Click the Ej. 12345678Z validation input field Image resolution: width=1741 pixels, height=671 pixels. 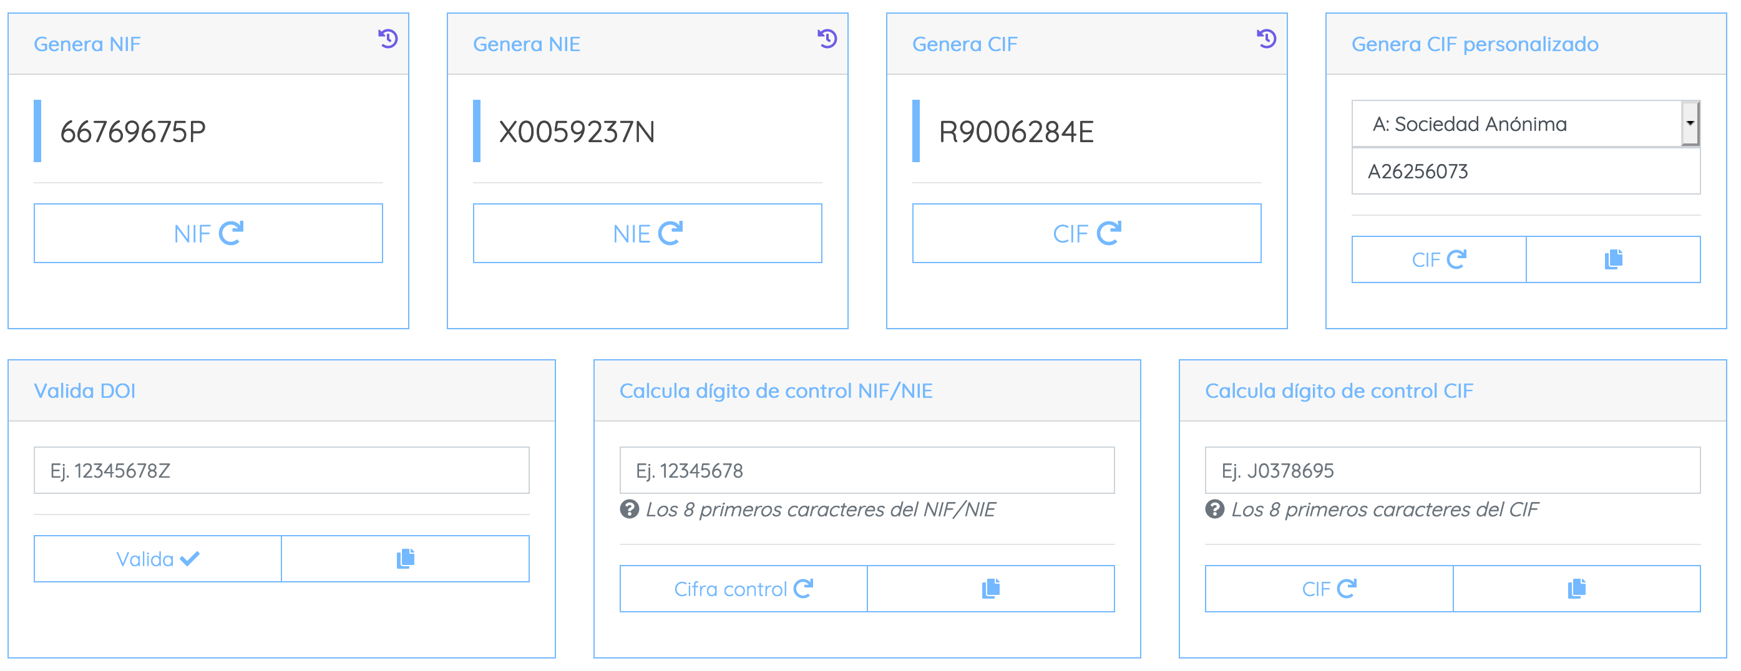click(281, 470)
